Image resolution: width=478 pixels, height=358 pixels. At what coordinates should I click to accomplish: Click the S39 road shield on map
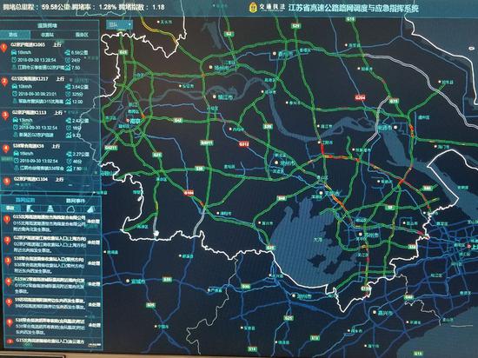point(268,126)
